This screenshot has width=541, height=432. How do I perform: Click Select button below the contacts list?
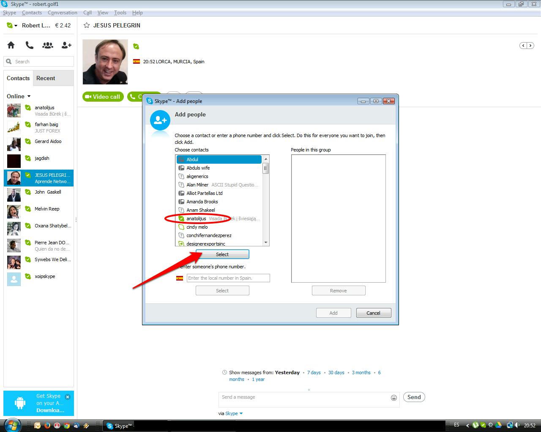[222, 254]
